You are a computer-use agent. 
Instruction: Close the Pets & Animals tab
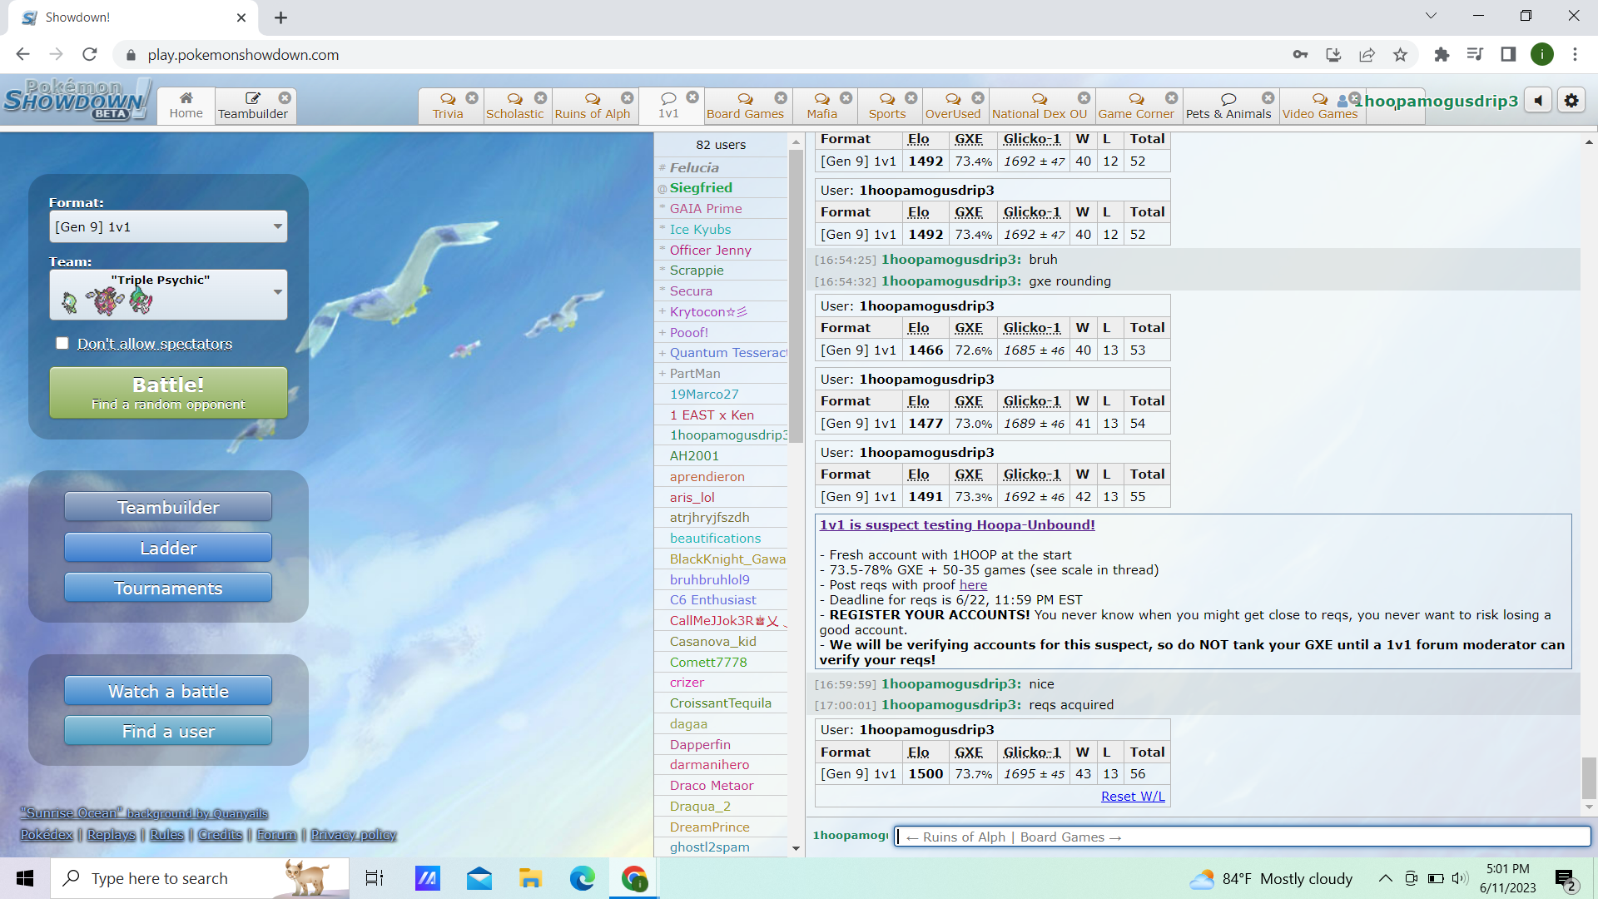click(1268, 97)
